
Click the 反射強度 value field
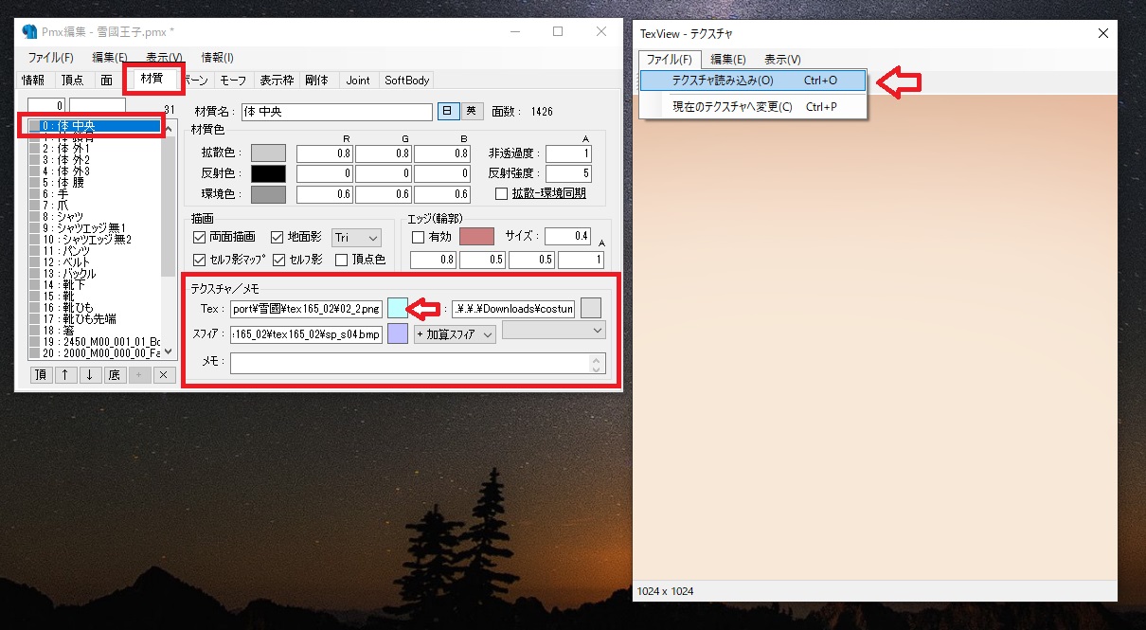(x=569, y=173)
